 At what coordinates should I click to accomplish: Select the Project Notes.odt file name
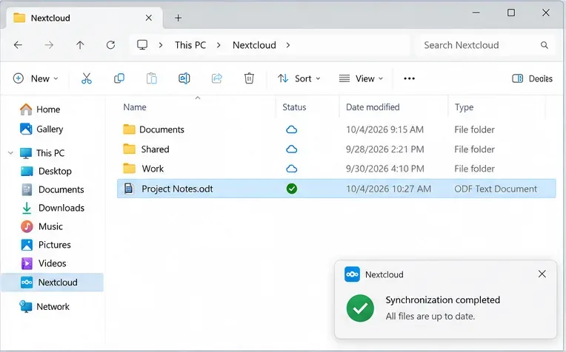177,189
